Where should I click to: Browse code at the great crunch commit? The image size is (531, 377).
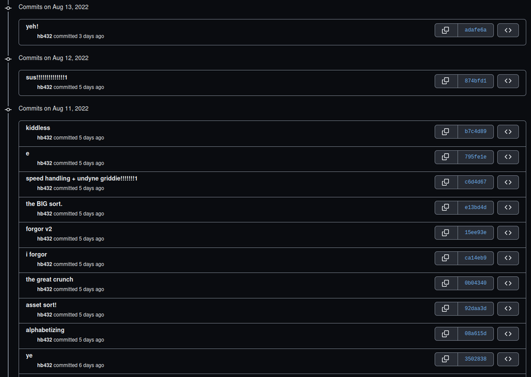[508, 283]
